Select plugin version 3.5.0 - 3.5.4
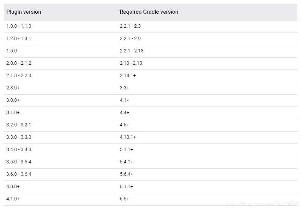The height and width of the screenshot is (210, 302). [x=19, y=162]
